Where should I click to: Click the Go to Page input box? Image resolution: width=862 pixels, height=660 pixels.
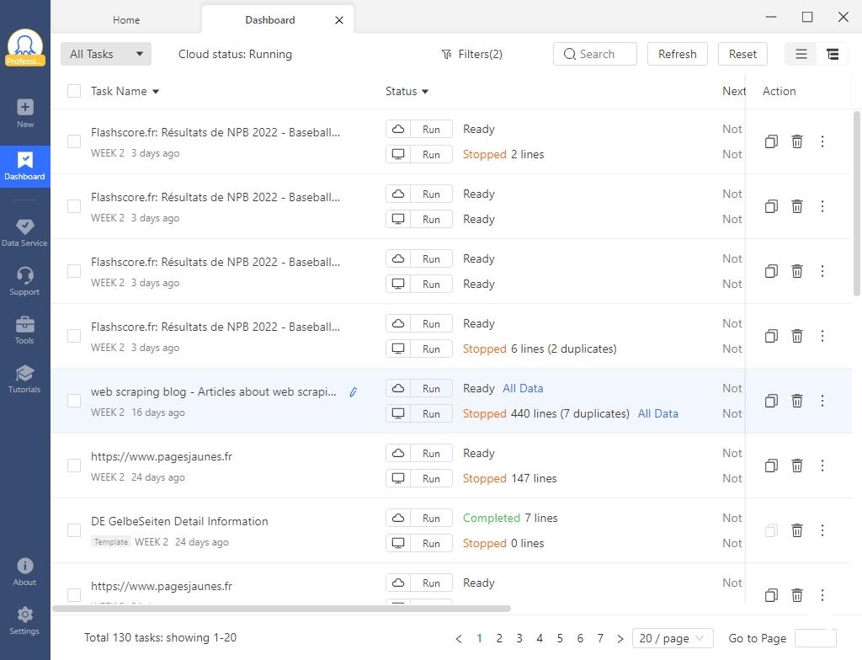pyautogui.click(x=815, y=638)
